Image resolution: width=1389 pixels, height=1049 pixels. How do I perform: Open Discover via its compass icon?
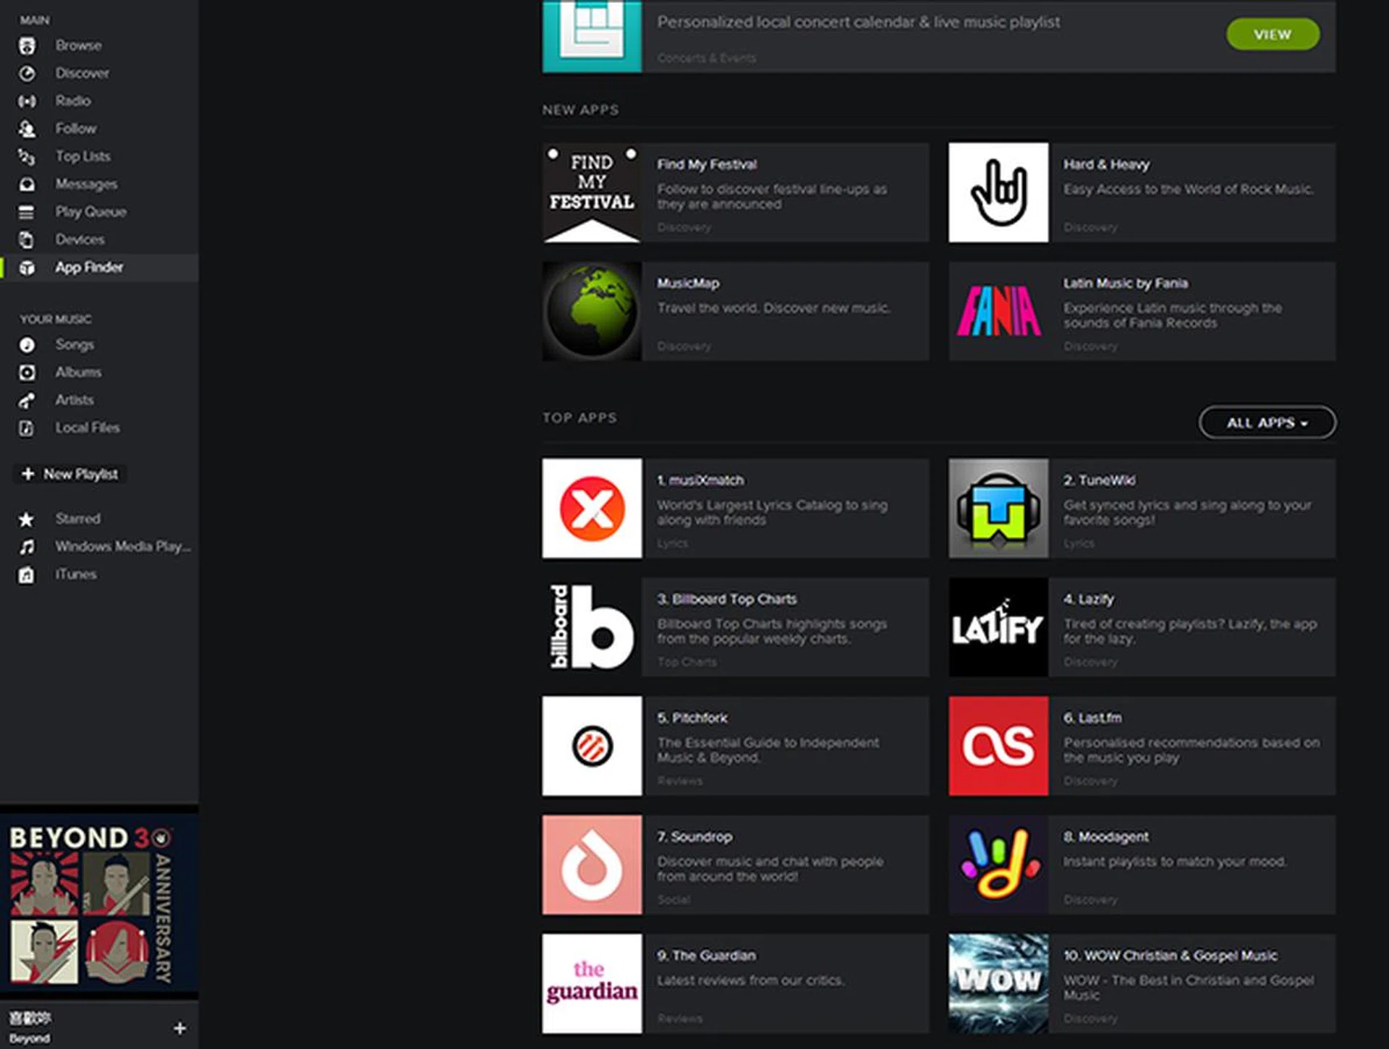tap(27, 74)
